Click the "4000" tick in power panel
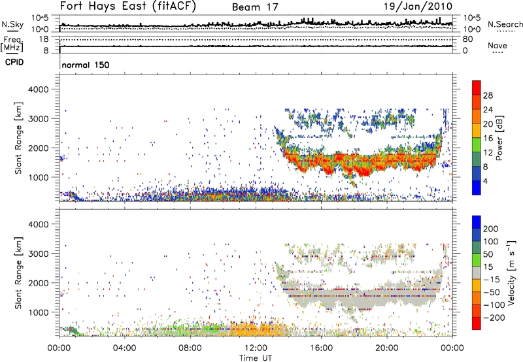This screenshot has width=523, height=362. (38, 90)
